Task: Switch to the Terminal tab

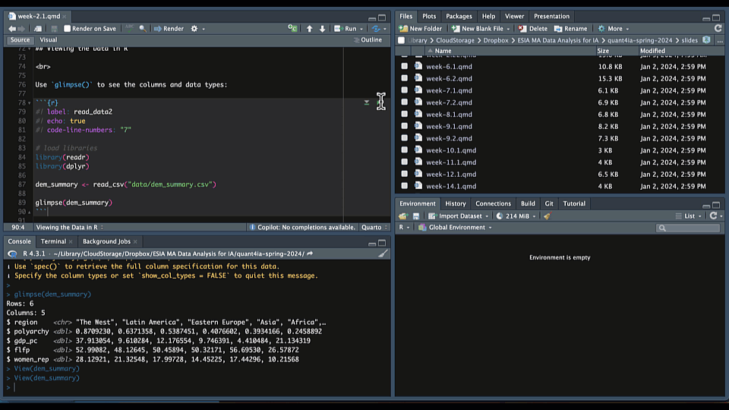Action: click(x=53, y=241)
